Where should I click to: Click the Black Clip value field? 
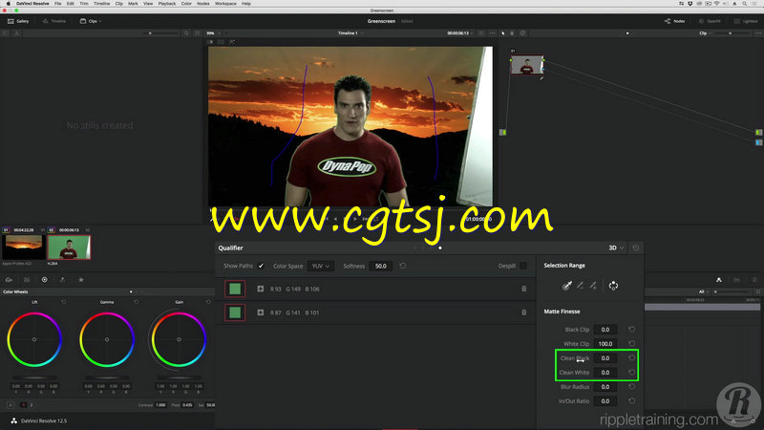click(605, 330)
